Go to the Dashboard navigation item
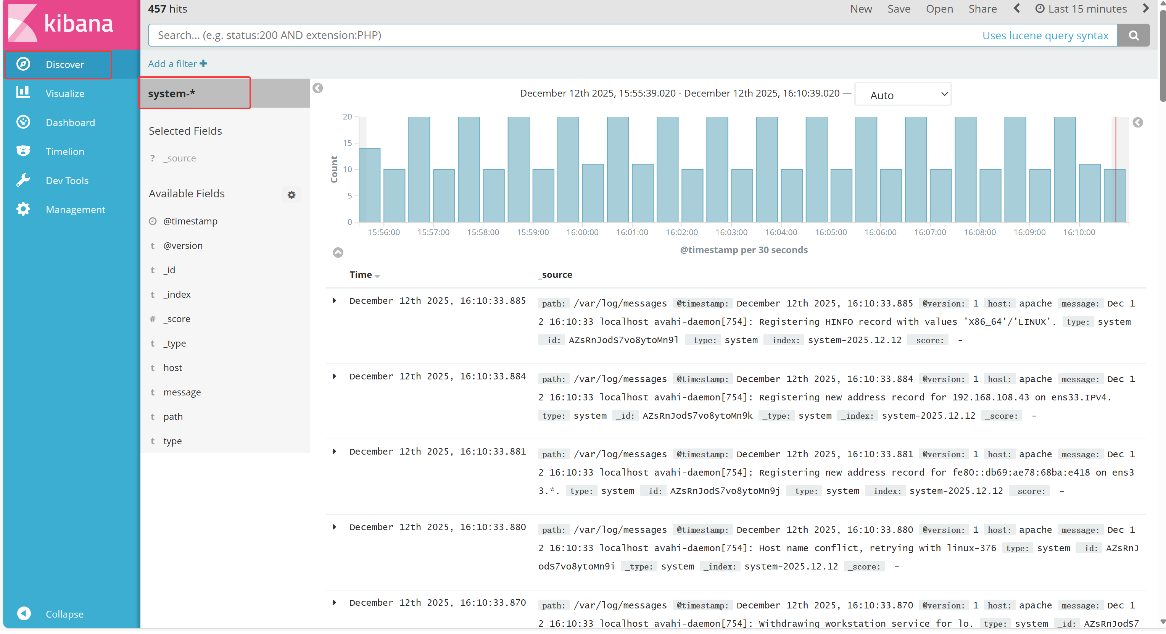 click(x=70, y=122)
